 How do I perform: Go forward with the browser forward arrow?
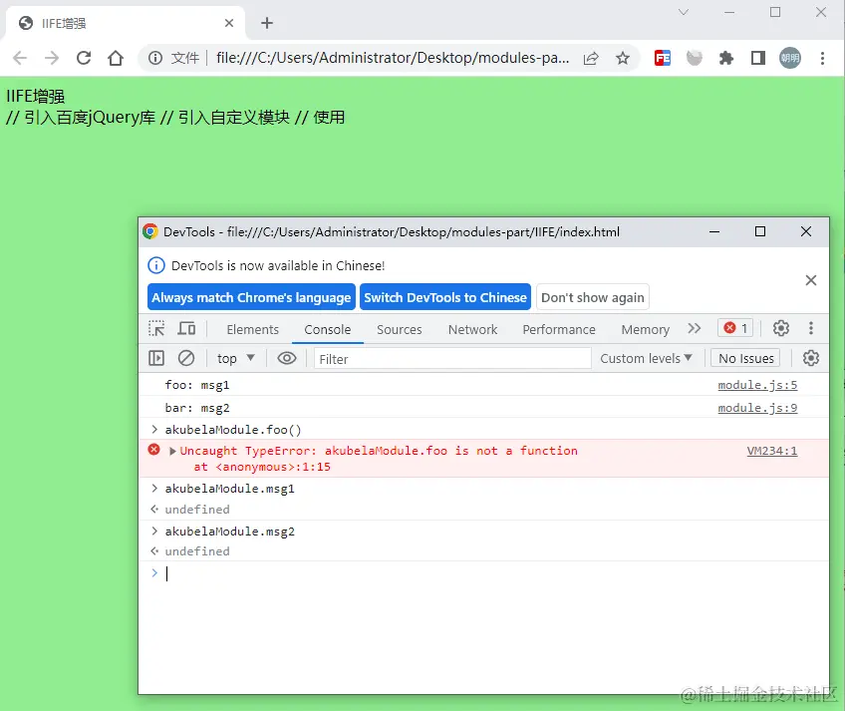(x=52, y=58)
